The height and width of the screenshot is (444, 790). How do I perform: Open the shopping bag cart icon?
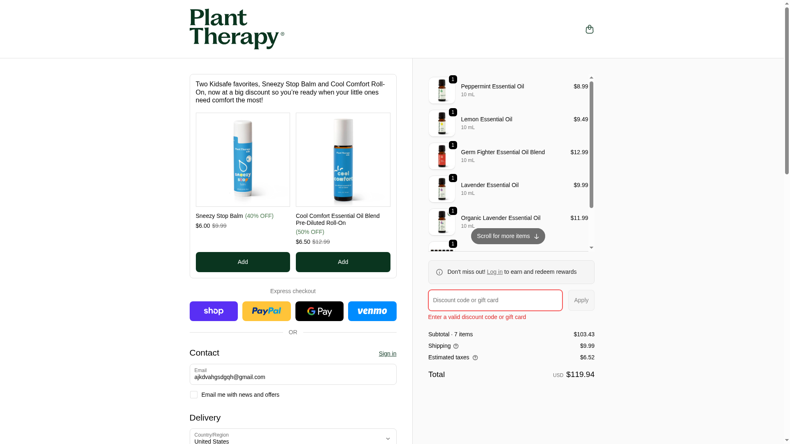pyautogui.click(x=589, y=29)
